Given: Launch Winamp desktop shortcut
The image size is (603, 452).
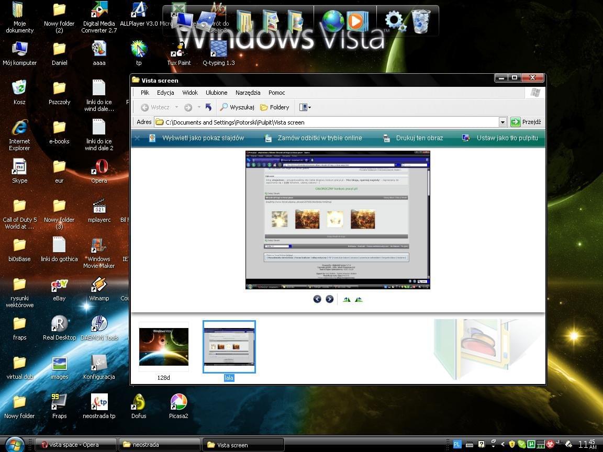Looking at the screenshot, I should (99, 289).
